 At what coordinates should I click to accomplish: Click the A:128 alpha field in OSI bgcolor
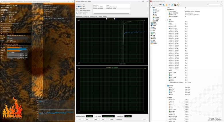coord(60,18)
